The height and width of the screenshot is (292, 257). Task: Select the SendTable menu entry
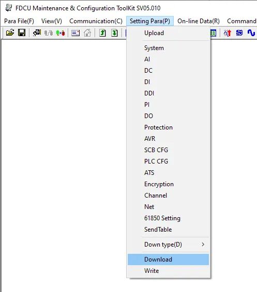pos(169,230)
